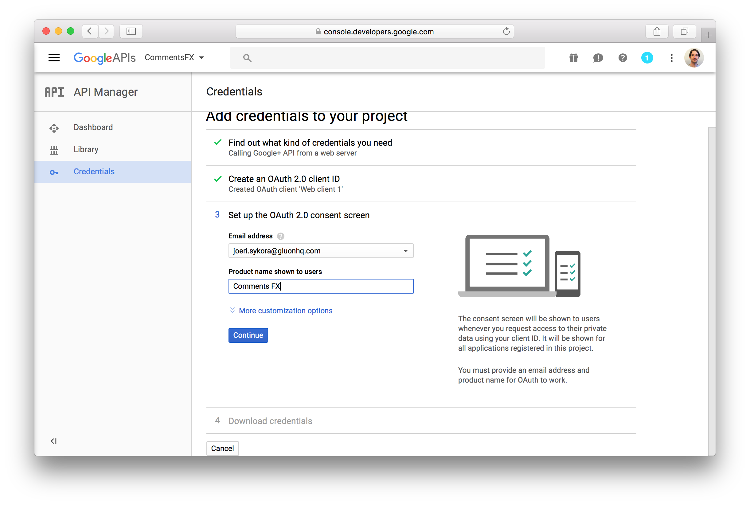Click the Google APIs logo
Image resolution: width=750 pixels, height=505 pixels.
click(104, 58)
